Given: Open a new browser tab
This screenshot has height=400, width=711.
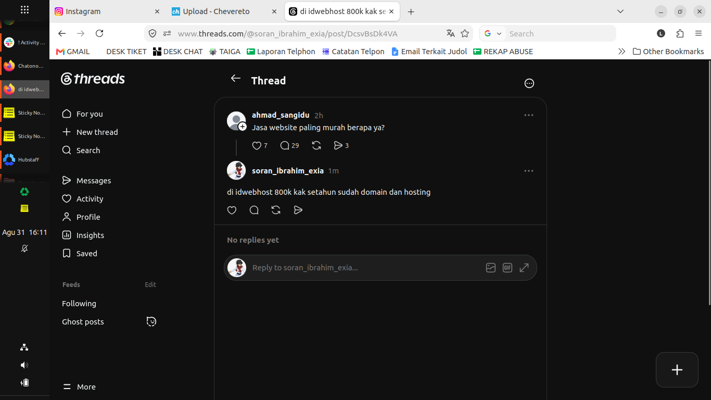Looking at the screenshot, I should pyautogui.click(x=411, y=11).
